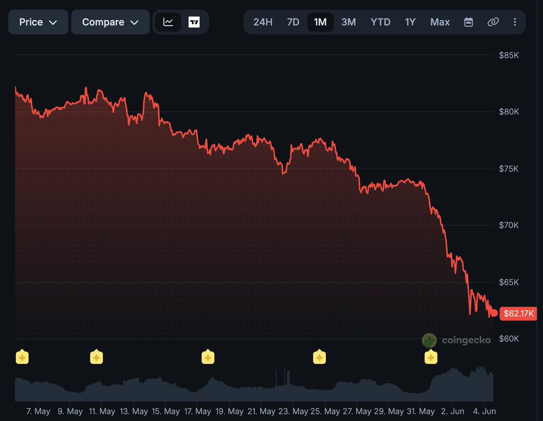Click the $60K axis label

pos(509,339)
